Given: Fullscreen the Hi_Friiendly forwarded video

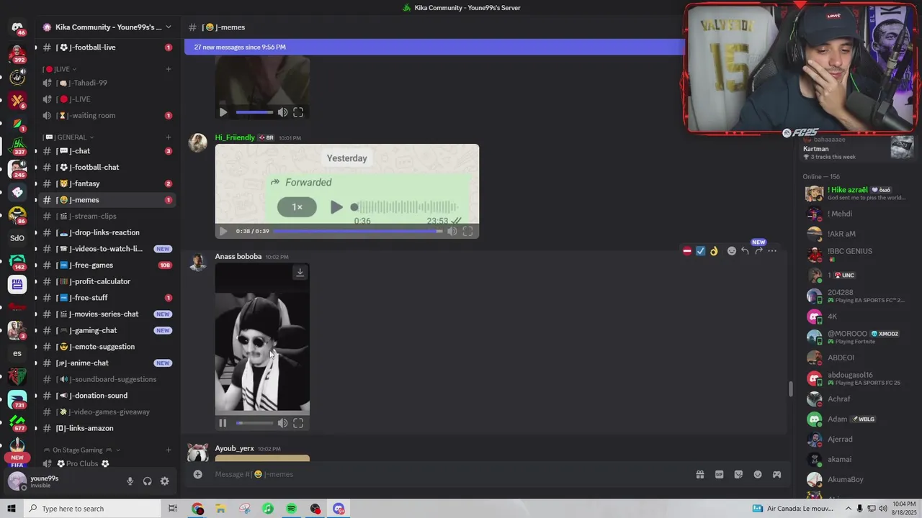Looking at the screenshot, I should pos(467,231).
